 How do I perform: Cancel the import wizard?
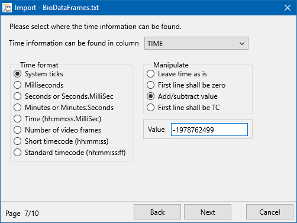pos(270,212)
